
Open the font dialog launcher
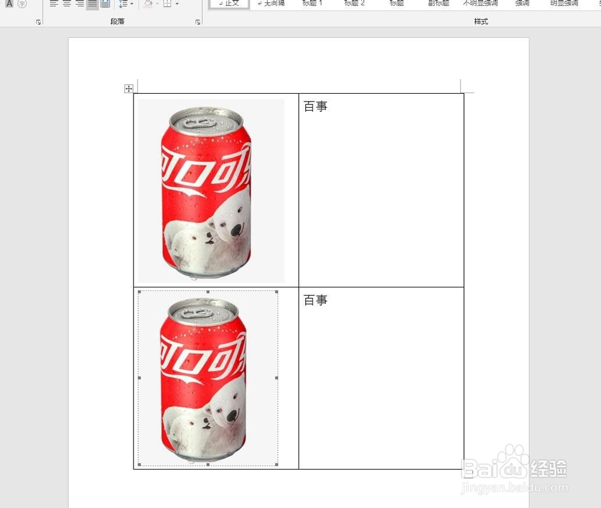pos(38,22)
